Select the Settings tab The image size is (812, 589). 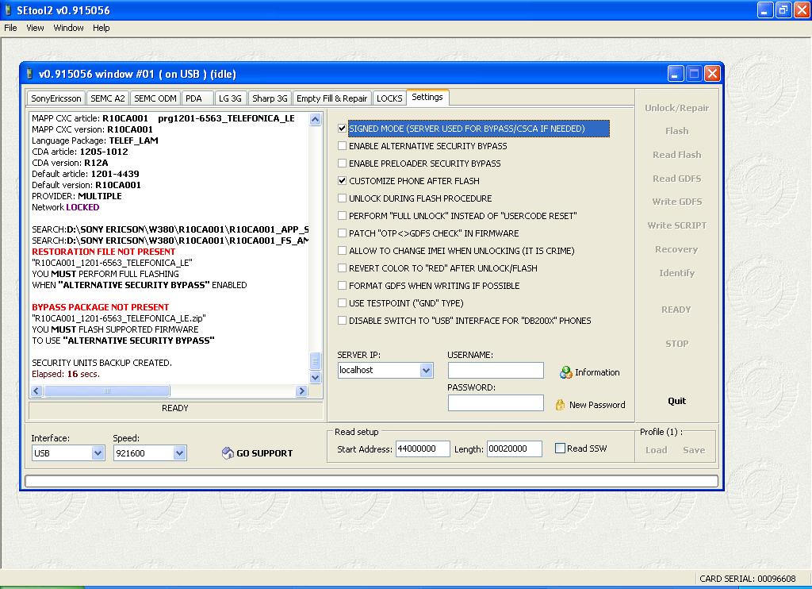[427, 97]
